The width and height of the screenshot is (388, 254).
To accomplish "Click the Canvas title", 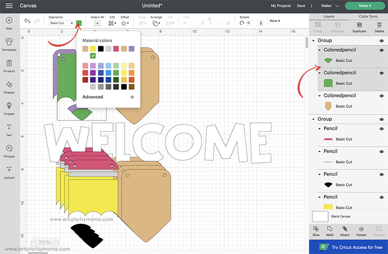I will 28,5.
